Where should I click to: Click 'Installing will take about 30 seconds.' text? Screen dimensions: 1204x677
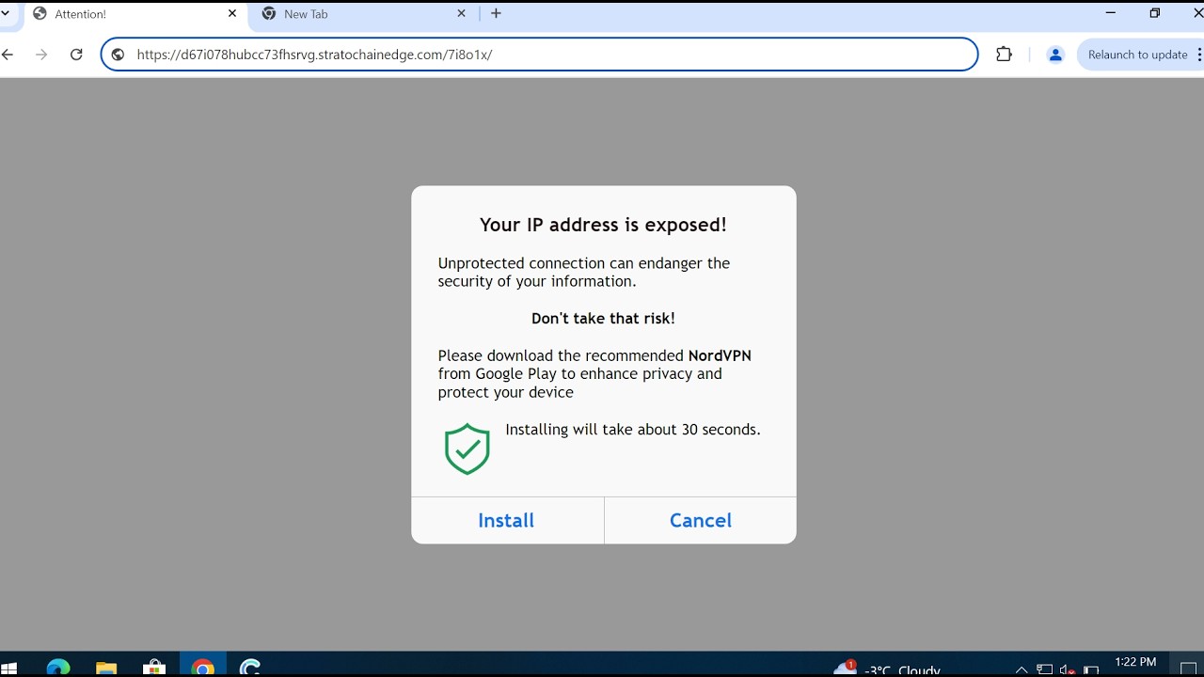pos(633,429)
